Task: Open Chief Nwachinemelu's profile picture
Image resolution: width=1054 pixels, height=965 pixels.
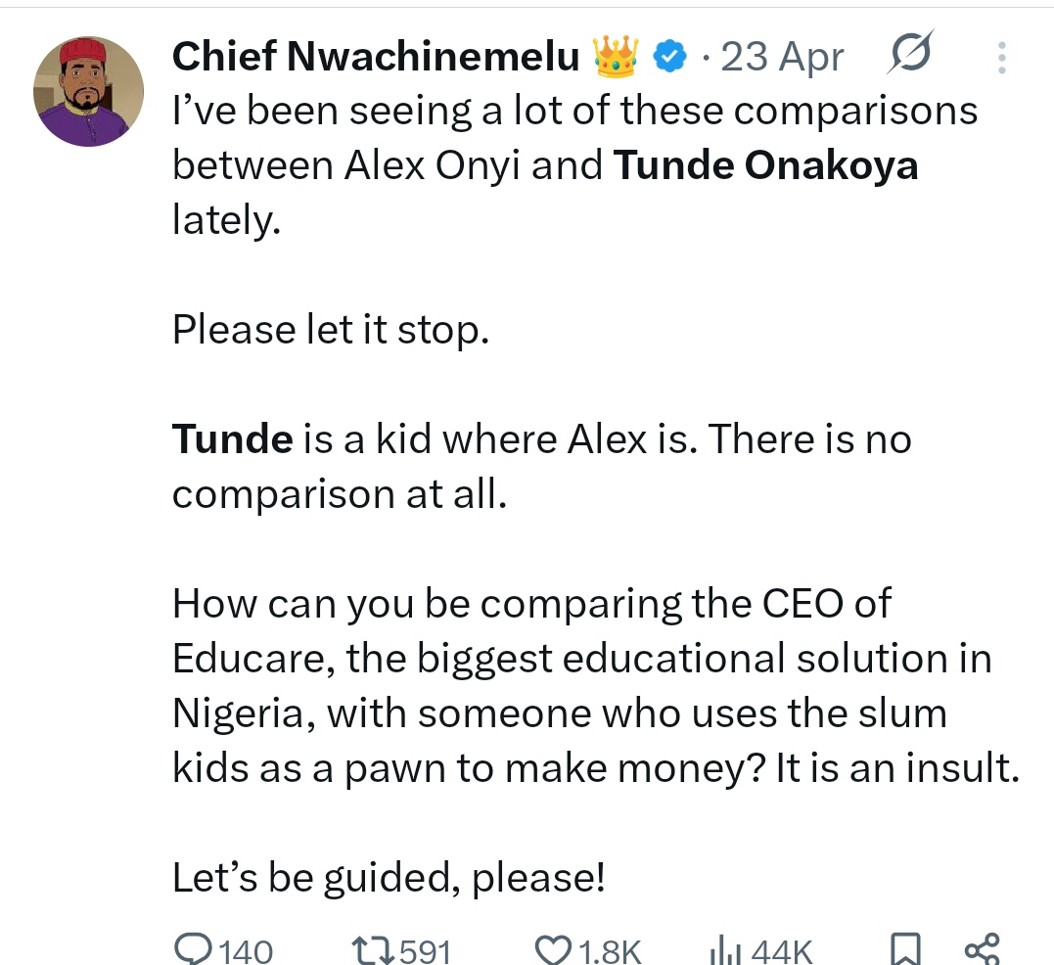Action: (x=88, y=91)
